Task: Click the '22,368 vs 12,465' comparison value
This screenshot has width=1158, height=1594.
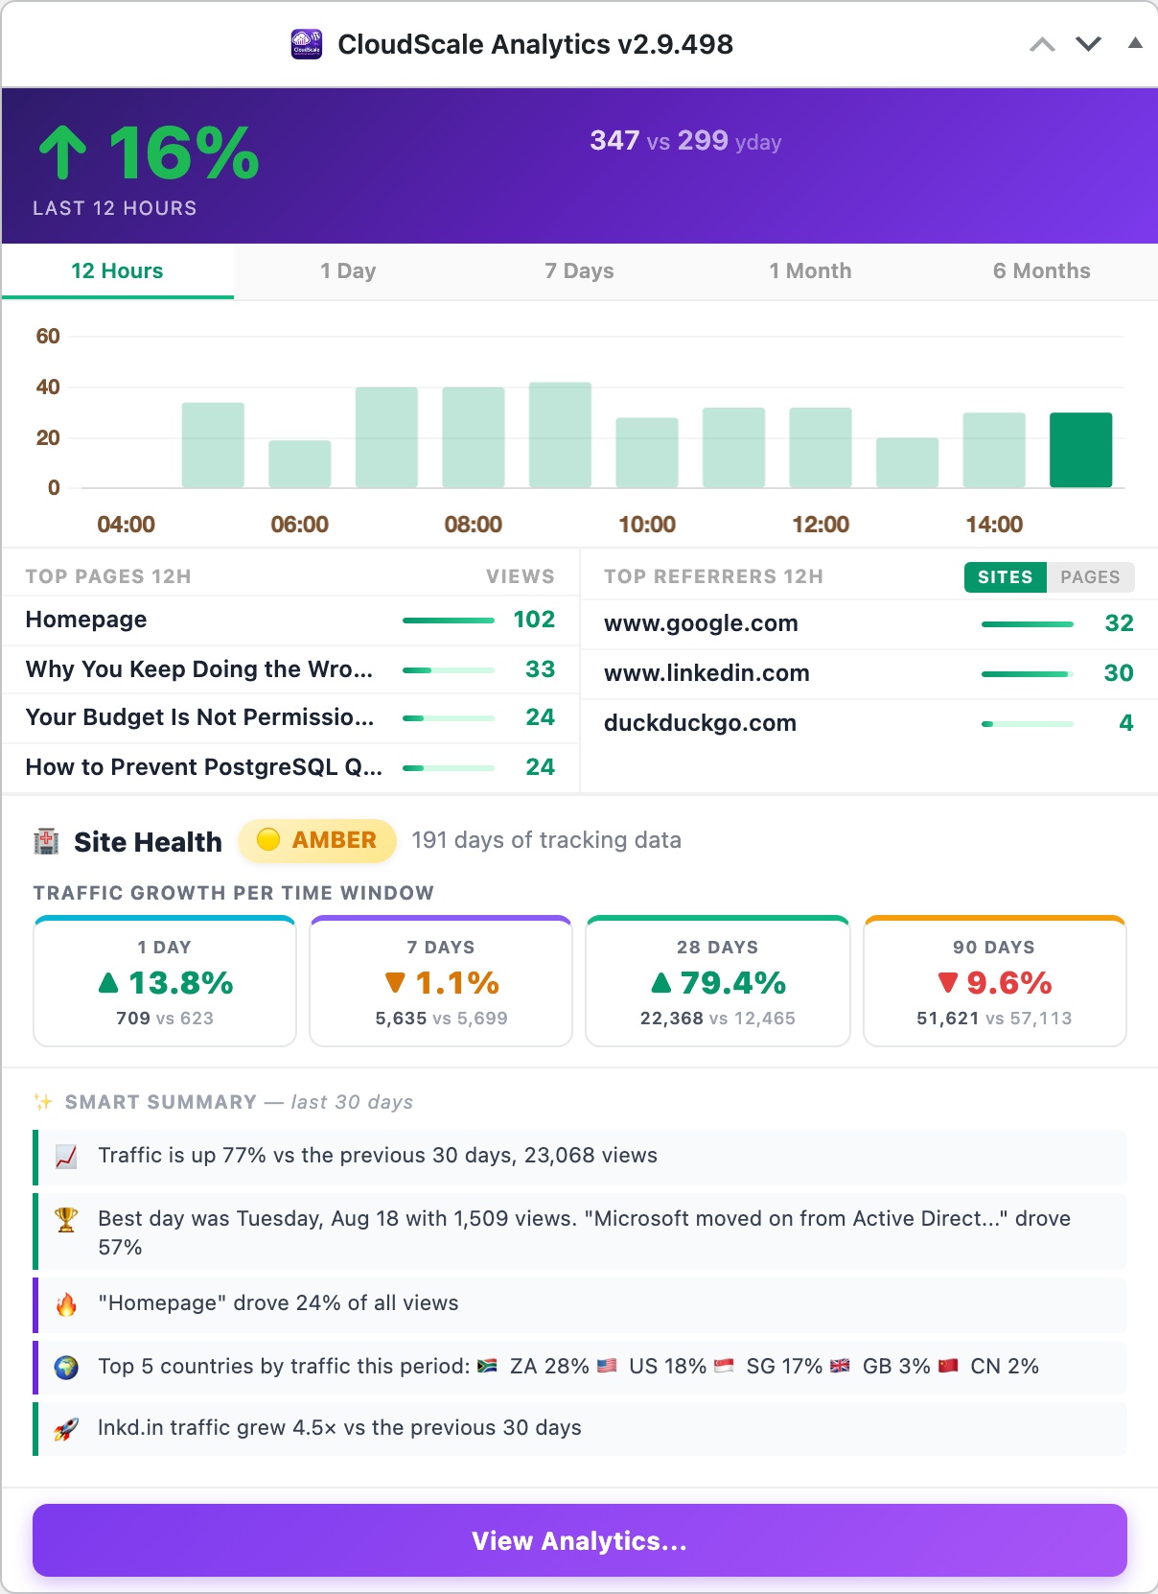Action: pos(718,1019)
